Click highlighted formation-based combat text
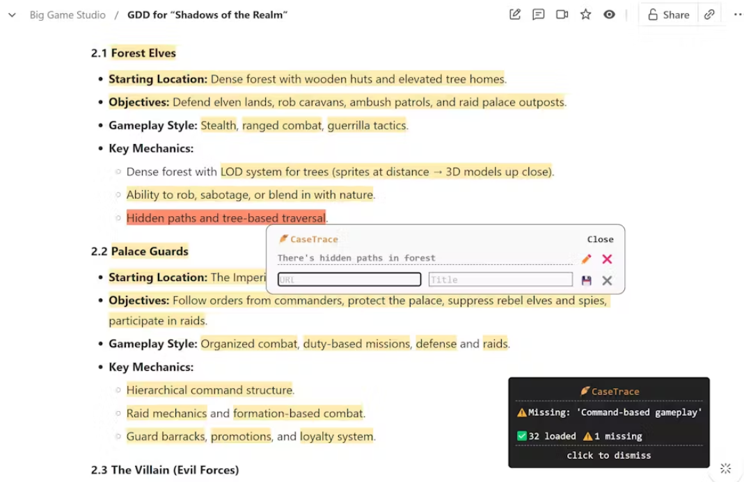 (x=299, y=413)
